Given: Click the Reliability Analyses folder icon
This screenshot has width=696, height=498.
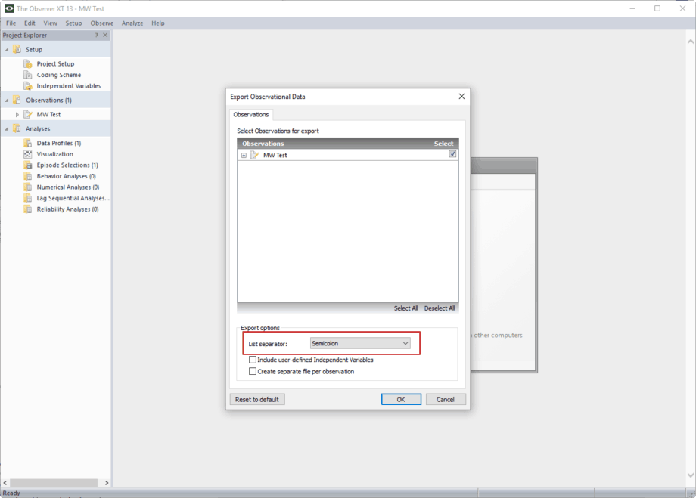Looking at the screenshot, I should tap(28, 209).
